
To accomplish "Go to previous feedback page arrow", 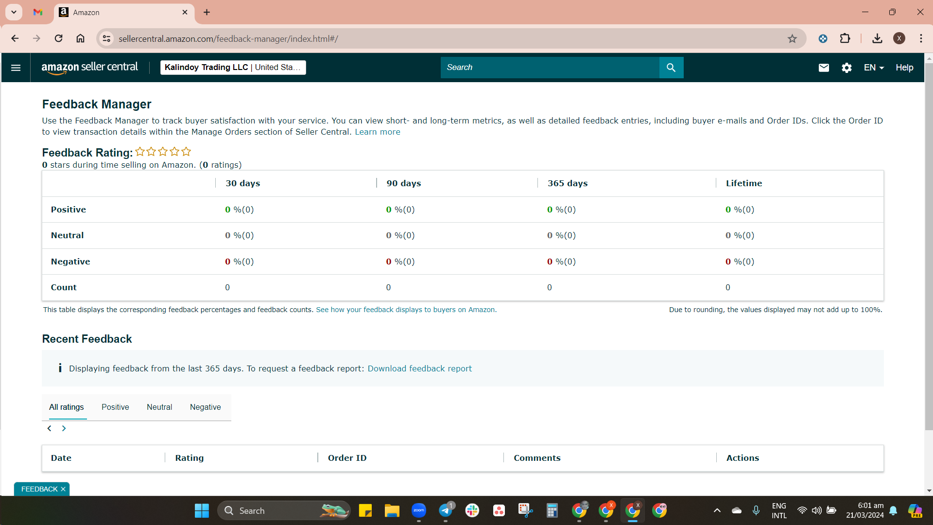I will tap(49, 428).
